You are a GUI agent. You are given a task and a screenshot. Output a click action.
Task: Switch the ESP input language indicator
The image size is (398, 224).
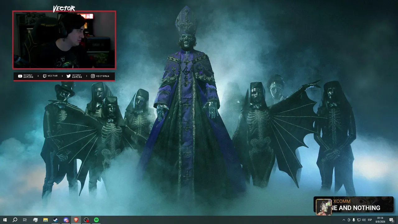tap(370, 220)
